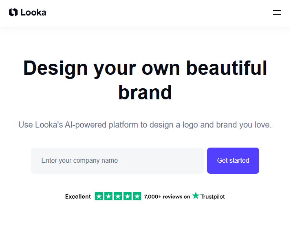Open the Trustpilot wordmark link

pos(212,197)
